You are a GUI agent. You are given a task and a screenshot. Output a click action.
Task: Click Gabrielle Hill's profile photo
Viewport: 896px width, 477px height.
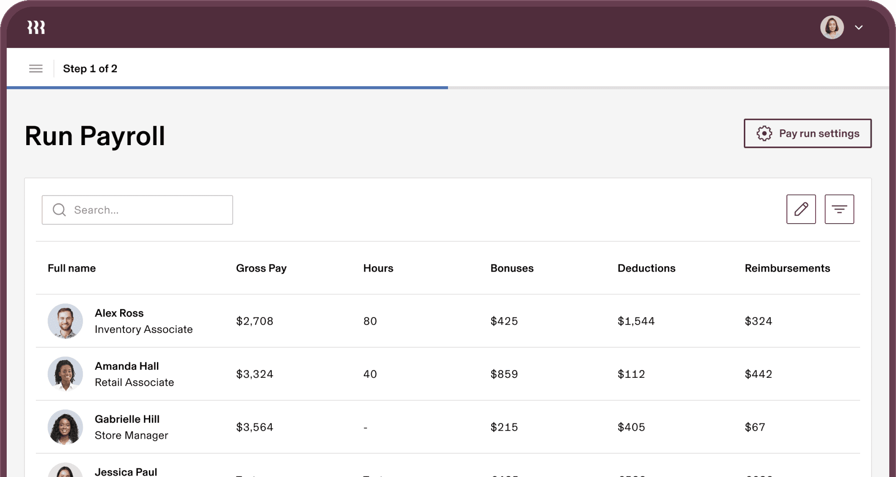(65, 427)
